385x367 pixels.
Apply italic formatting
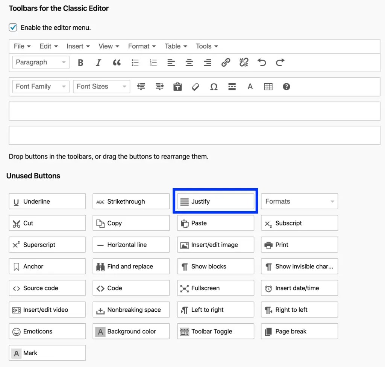[98, 62]
